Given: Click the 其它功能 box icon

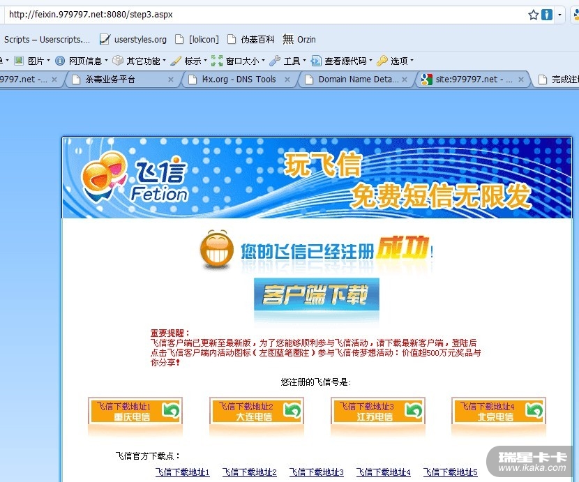Looking at the screenshot, I should [x=118, y=60].
